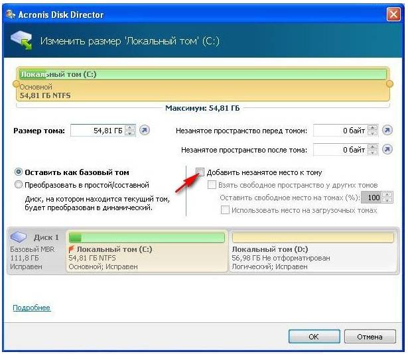Enable Добавить незанятое место к тому
The image size is (408, 354).
click(200, 172)
